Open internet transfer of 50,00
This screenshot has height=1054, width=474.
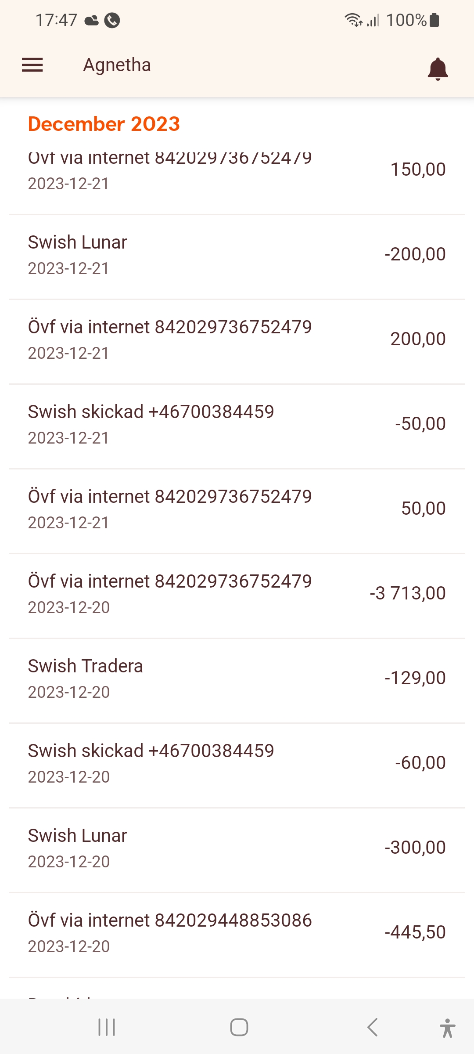(237, 509)
